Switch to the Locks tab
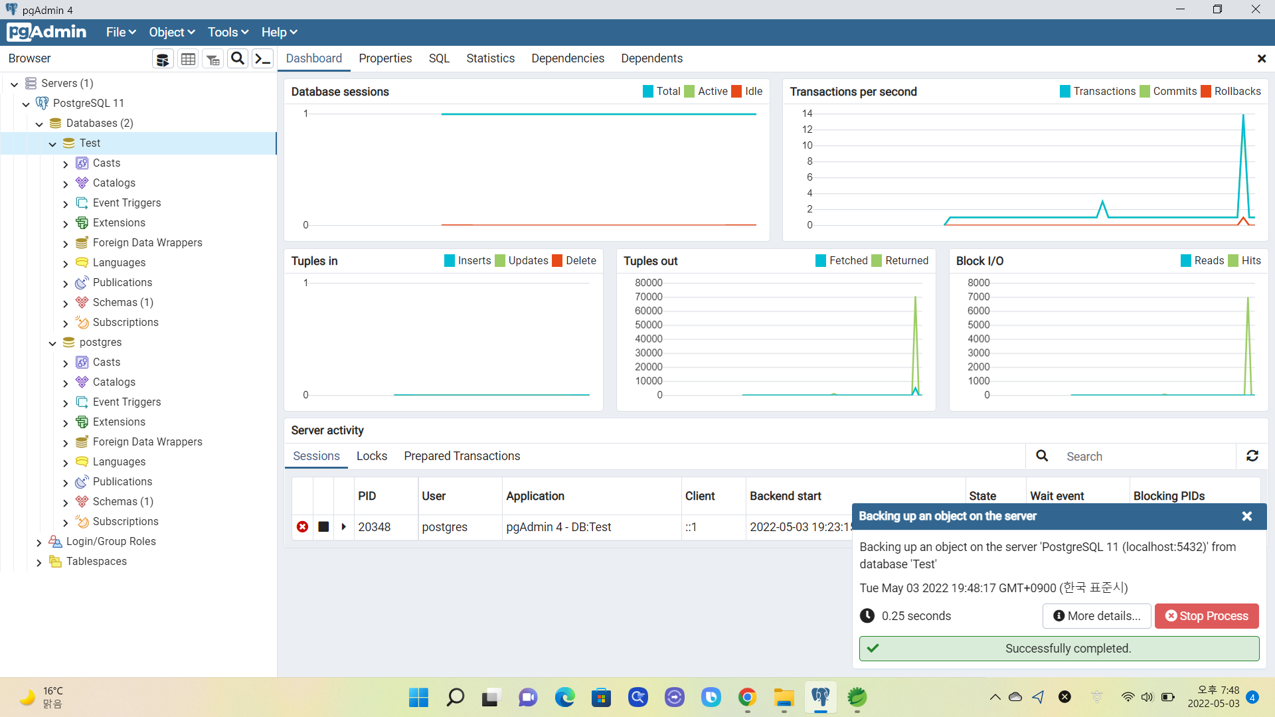 pos(371,456)
